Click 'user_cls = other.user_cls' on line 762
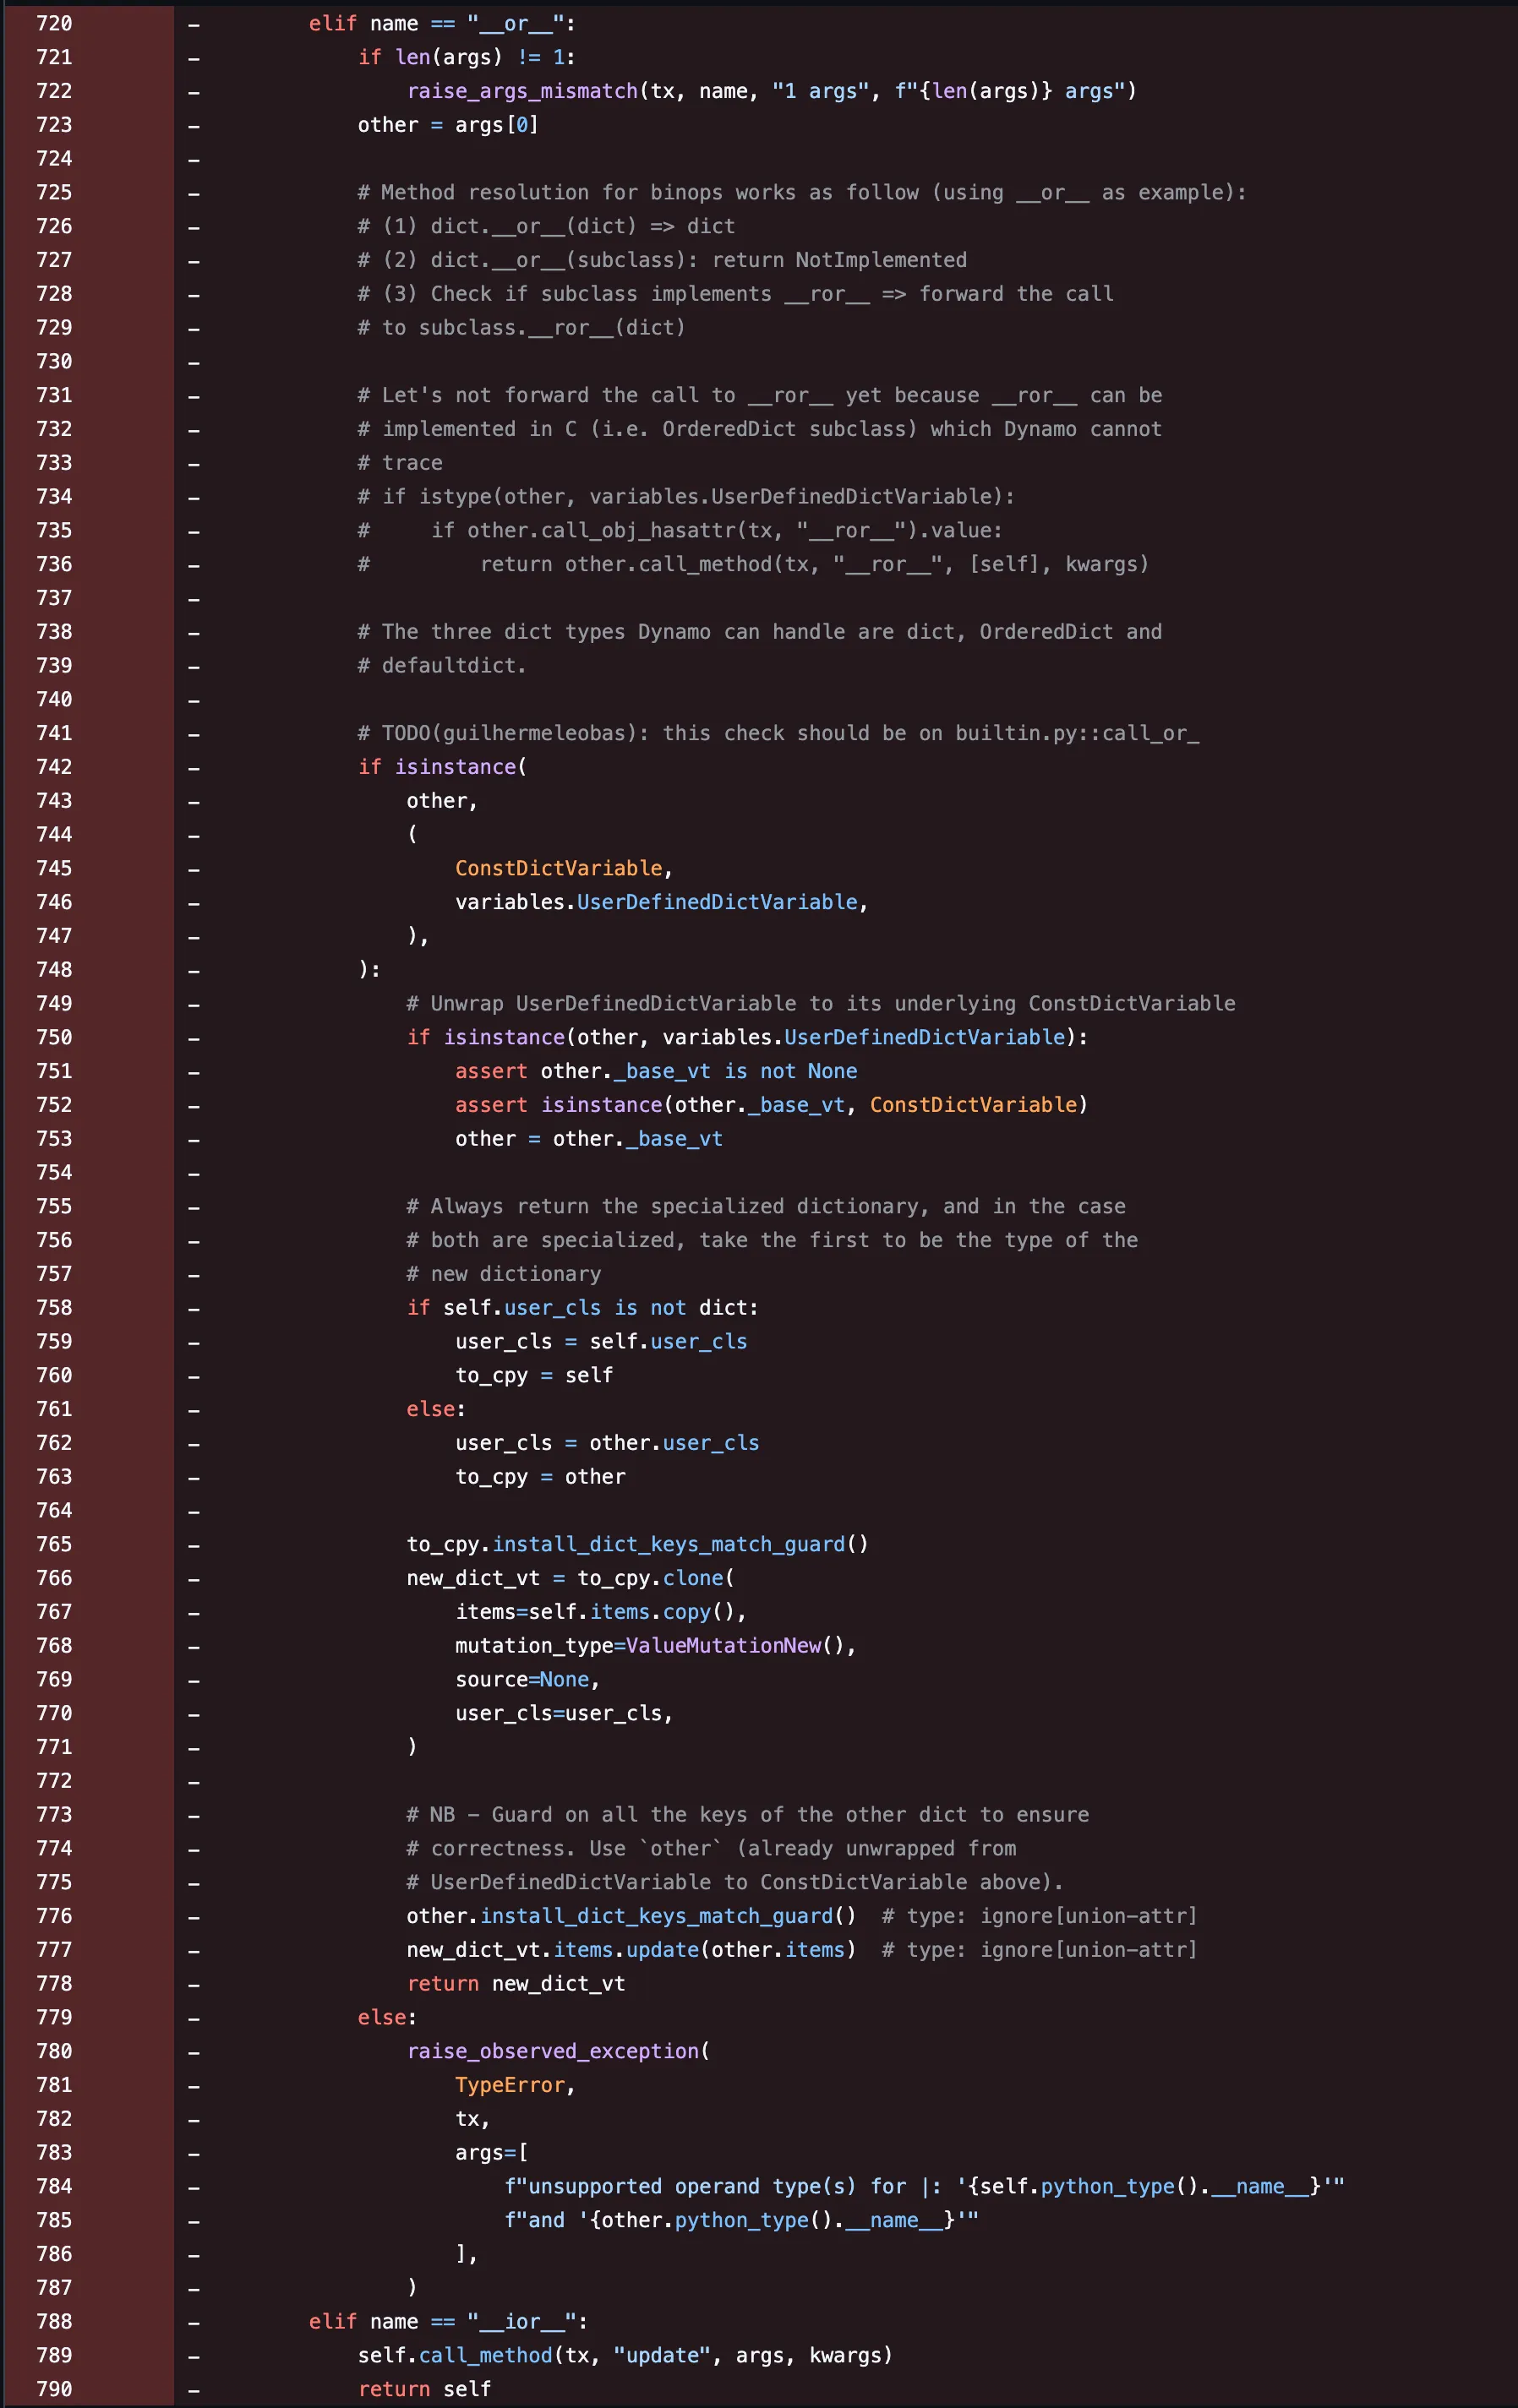The height and width of the screenshot is (2408, 1518). coord(608,1443)
